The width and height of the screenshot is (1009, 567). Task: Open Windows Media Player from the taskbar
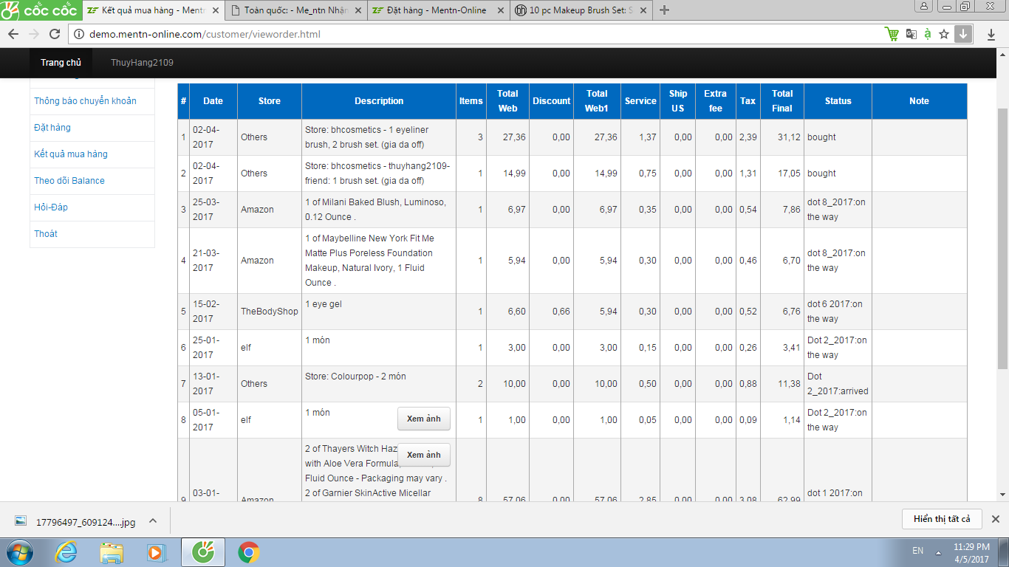(x=157, y=551)
